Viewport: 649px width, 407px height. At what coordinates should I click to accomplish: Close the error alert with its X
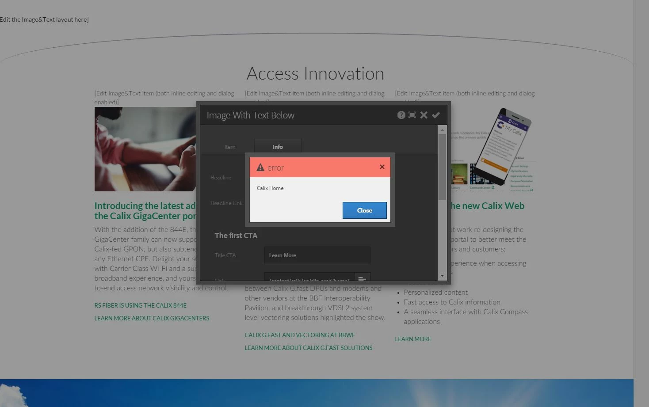click(382, 167)
